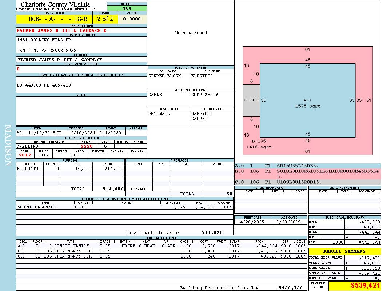Screen dimensions: 382x291
Task: Click the vertical MADISON sidebar label
Action: 8,145
